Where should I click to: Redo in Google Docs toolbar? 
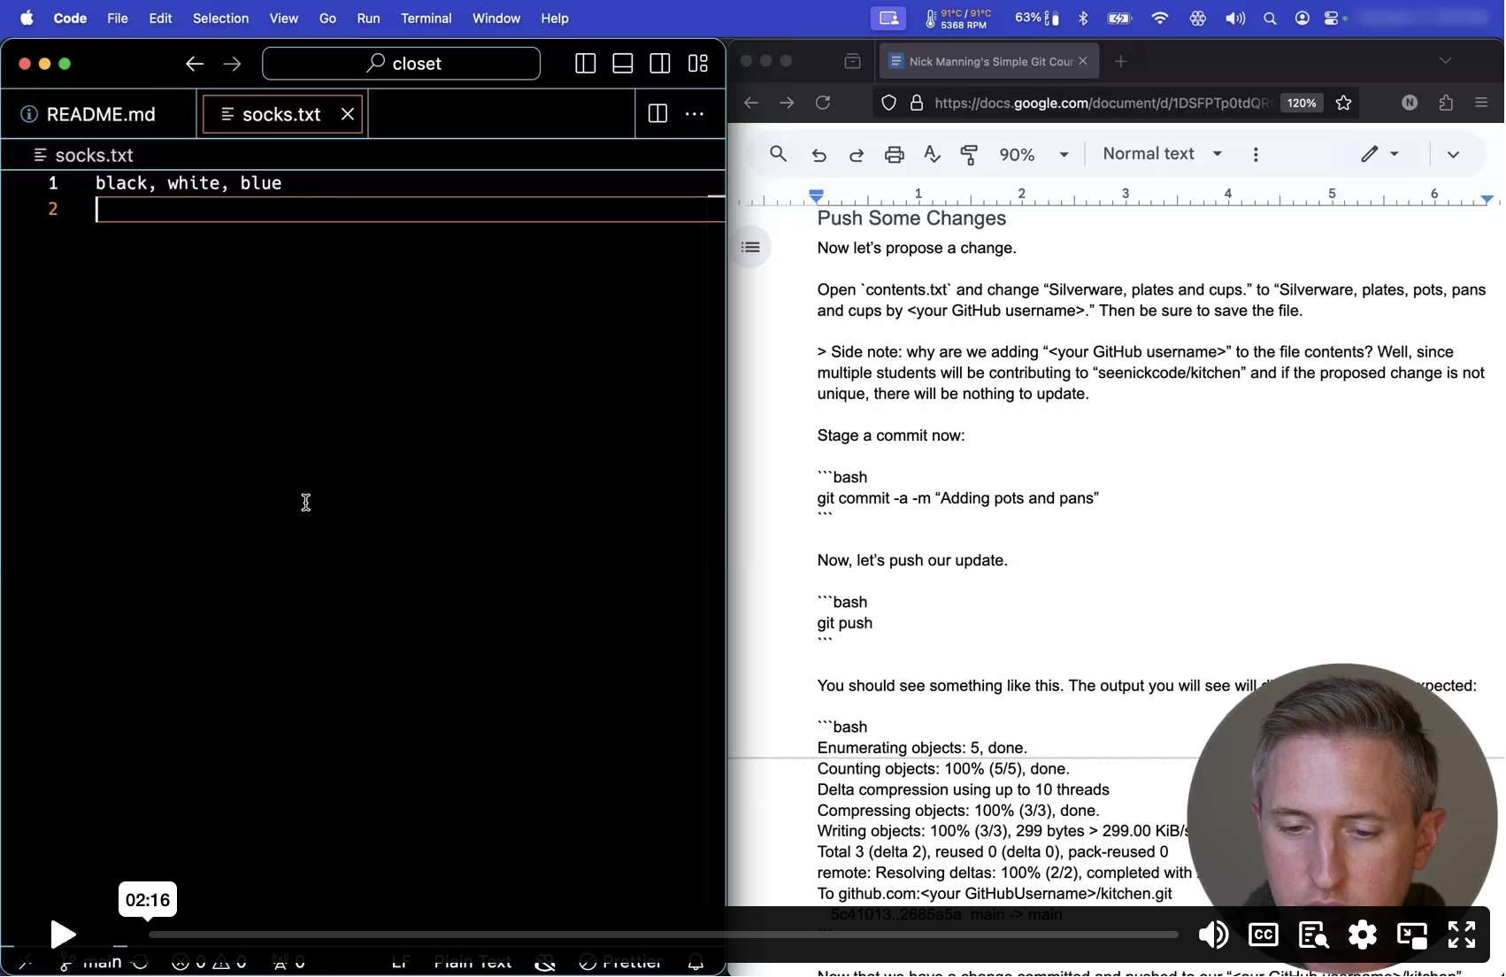click(857, 155)
